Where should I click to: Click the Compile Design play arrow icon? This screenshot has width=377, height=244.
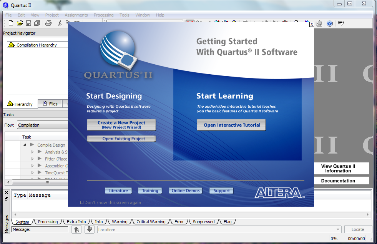pos(32,145)
